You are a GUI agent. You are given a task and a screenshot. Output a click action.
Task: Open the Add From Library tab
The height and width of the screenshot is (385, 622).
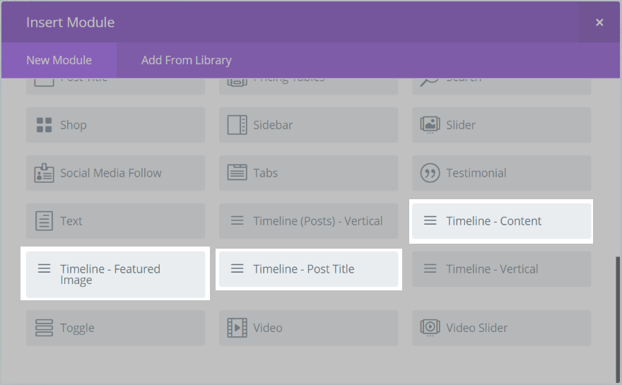(186, 60)
